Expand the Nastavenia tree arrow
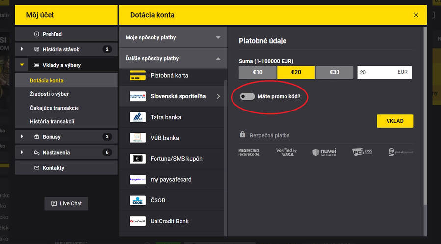Viewport: 441px width, 244px height. pyautogui.click(x=22, y=152)
